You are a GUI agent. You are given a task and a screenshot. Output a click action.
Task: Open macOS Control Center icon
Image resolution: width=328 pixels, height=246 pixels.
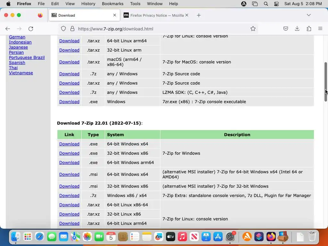276,4
